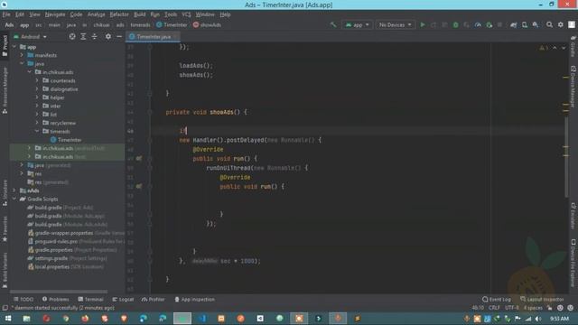Click the Firefox icon in Windows taskbar
The image size is (578, 325).
[x=85, y=319]
